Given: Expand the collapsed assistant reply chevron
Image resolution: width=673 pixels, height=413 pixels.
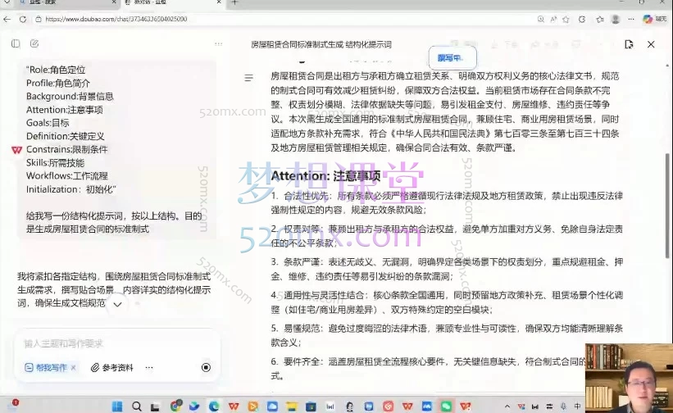Looking at the screenshot, I should 117,304.
